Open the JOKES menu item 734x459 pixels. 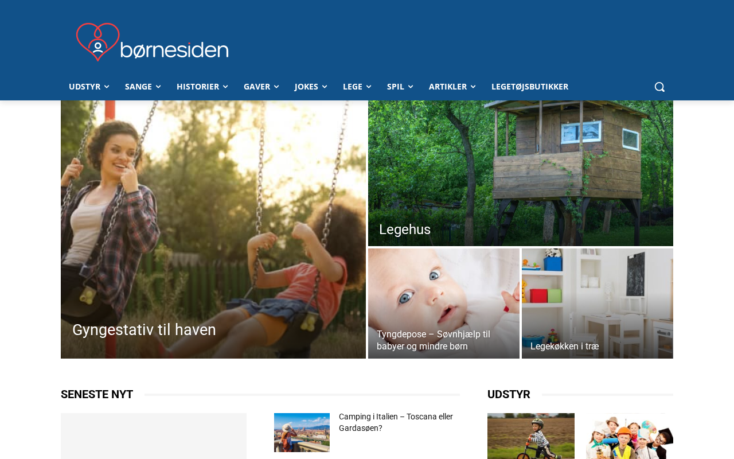(311, 87)
